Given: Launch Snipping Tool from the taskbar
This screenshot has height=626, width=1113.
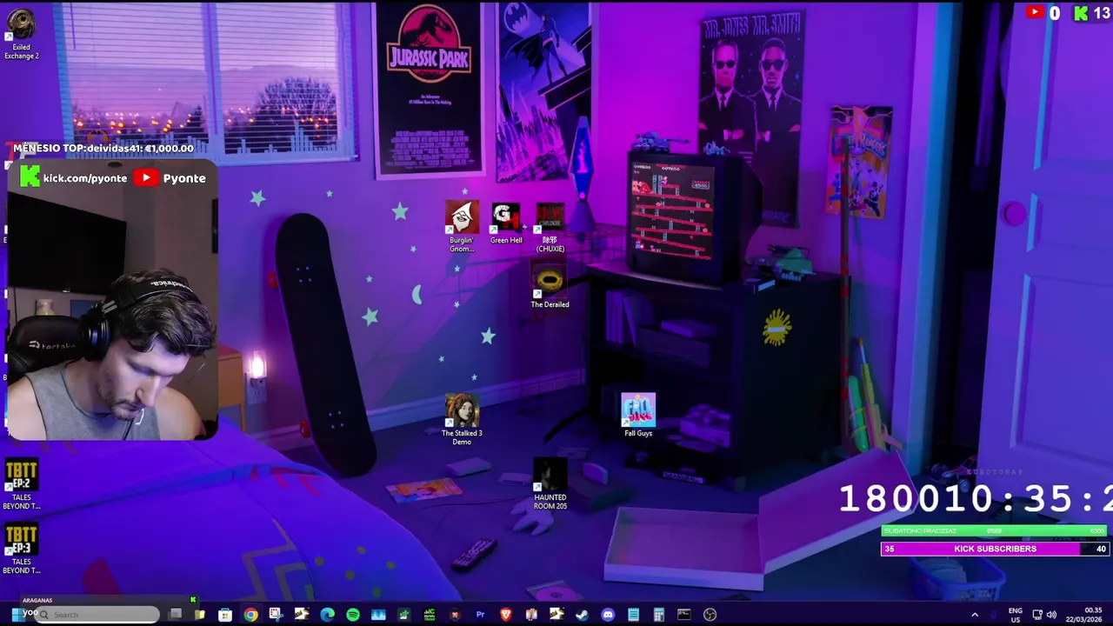Looking at the screenshot, I should tap(276, 615).
